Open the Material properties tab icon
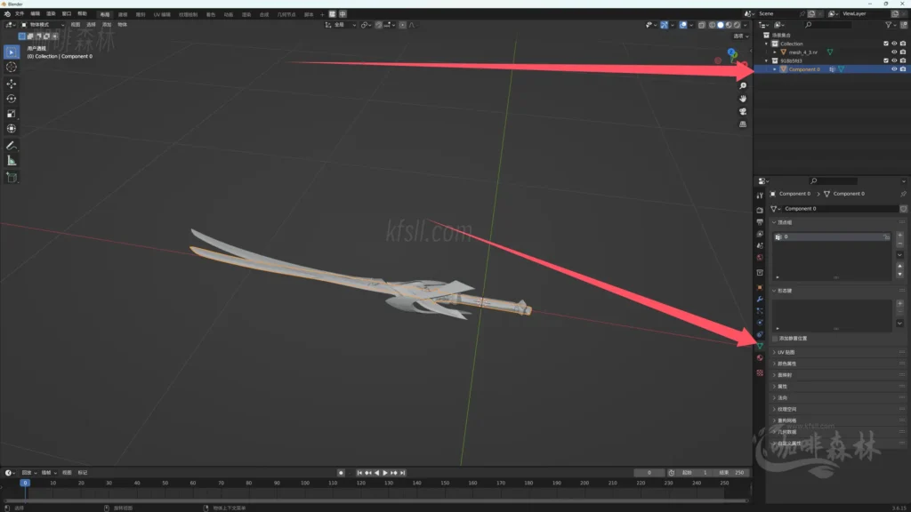 [x=760, y=358]
